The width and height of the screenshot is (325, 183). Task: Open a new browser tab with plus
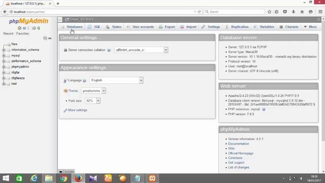click(58, 4)
